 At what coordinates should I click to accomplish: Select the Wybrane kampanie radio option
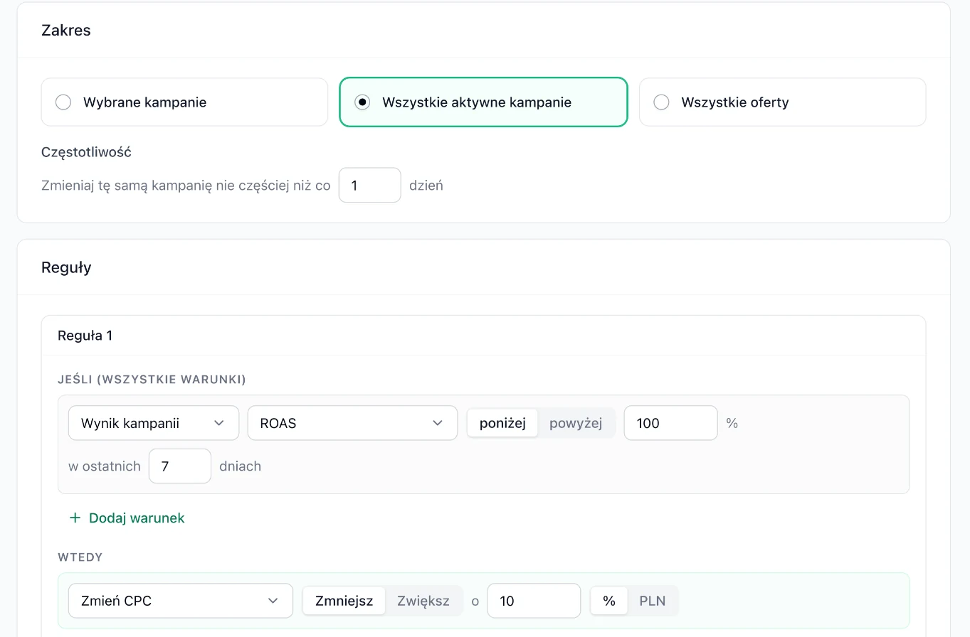pyautogui.click(x=184, y=102)
